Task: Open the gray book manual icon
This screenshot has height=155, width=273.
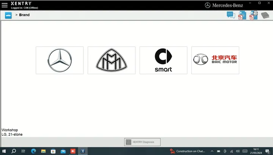Action: click(265, 15)
